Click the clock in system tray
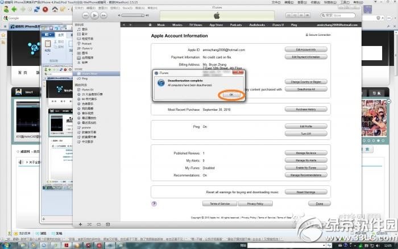 388,246
